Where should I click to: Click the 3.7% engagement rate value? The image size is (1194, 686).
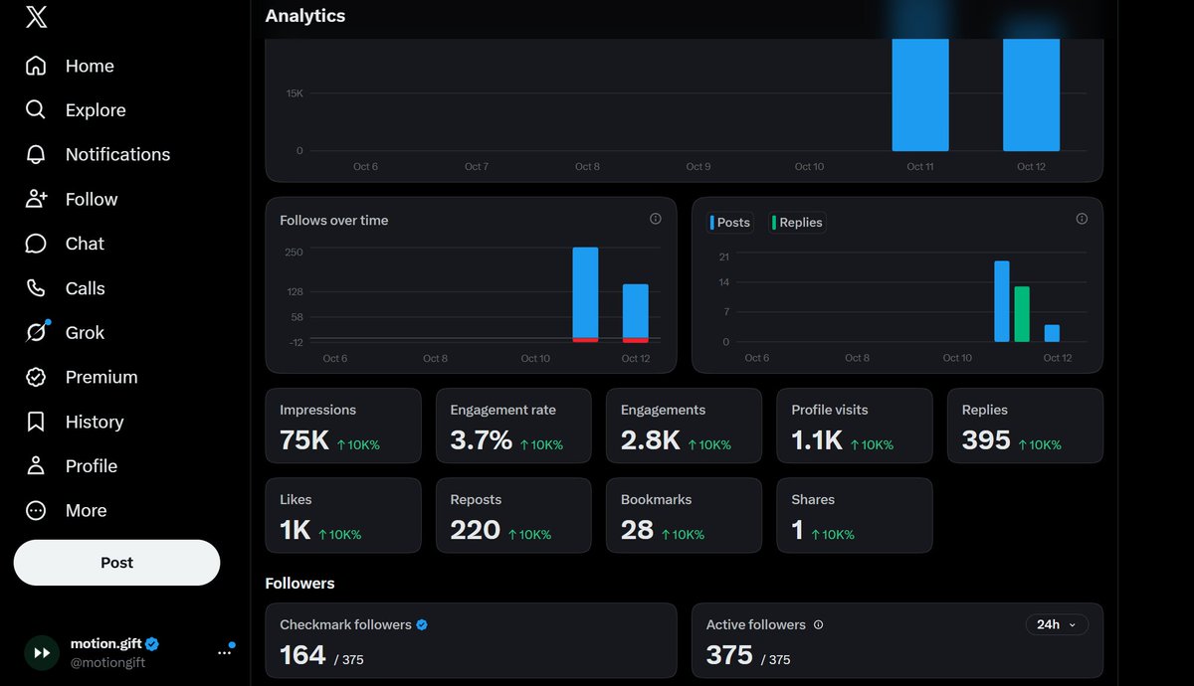pyautogui.click(x=482, y=440)
